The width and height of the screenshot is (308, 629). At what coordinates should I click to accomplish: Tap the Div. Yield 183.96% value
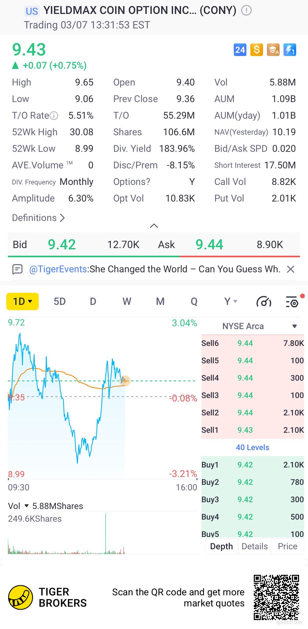pos(177,149)
